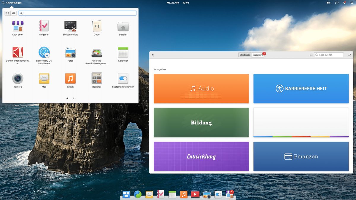The height and width of the screenshot is (200, 356).
Task: Launch the Code editor from the launcher
Action: [96, 26]
